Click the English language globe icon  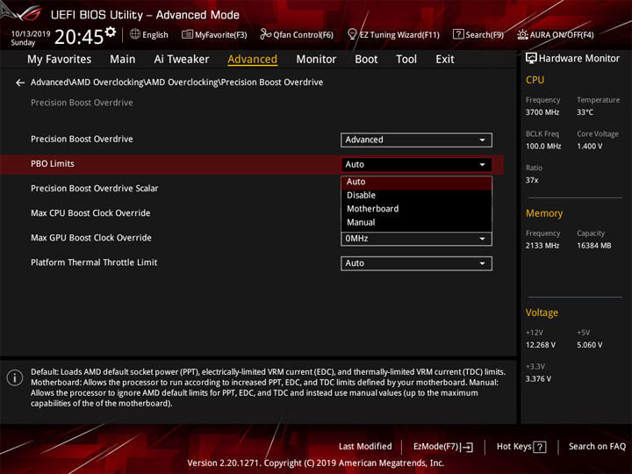tap(135, 34)
